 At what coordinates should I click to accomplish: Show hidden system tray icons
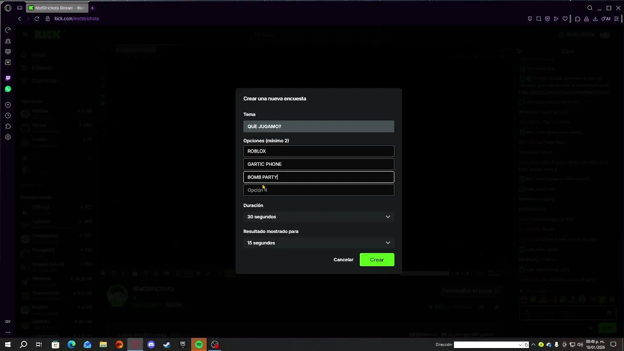coord(533,345)
